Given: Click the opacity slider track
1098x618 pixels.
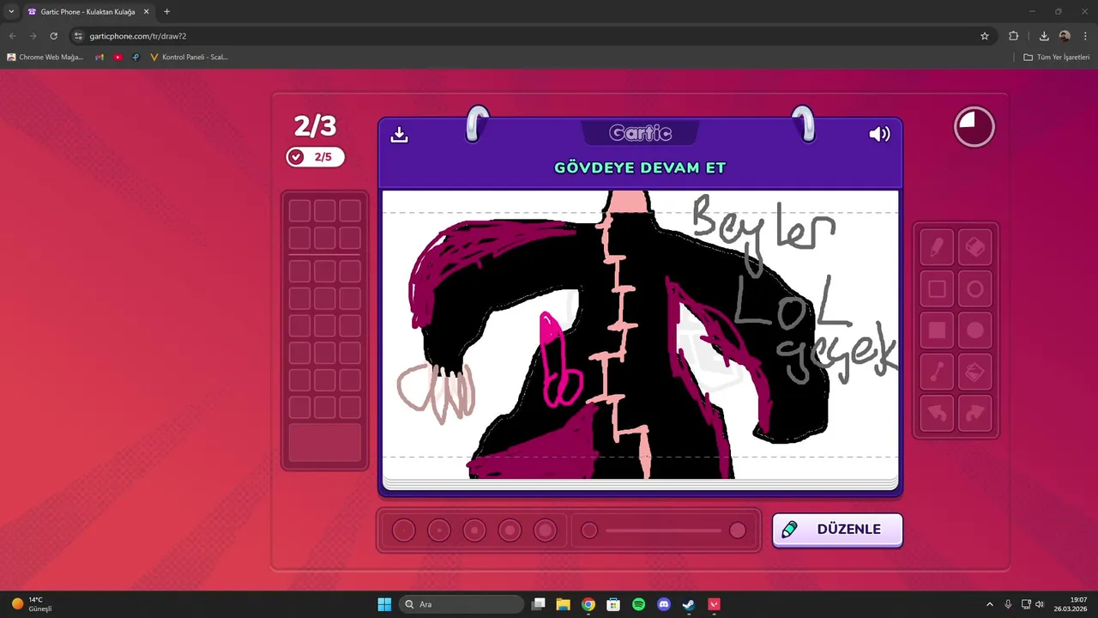Looking at the screenshot, I should pos(663,530).
